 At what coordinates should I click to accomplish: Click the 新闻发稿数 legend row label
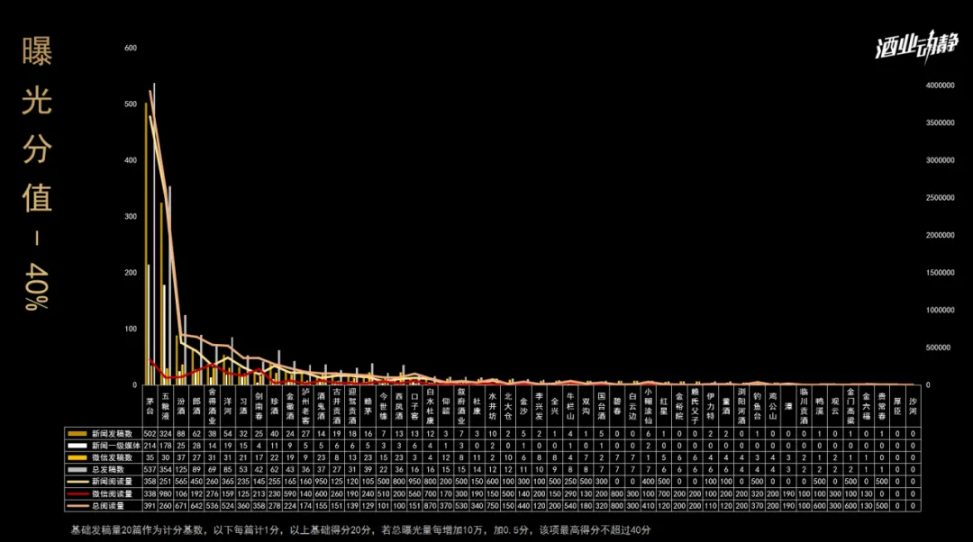112,434
